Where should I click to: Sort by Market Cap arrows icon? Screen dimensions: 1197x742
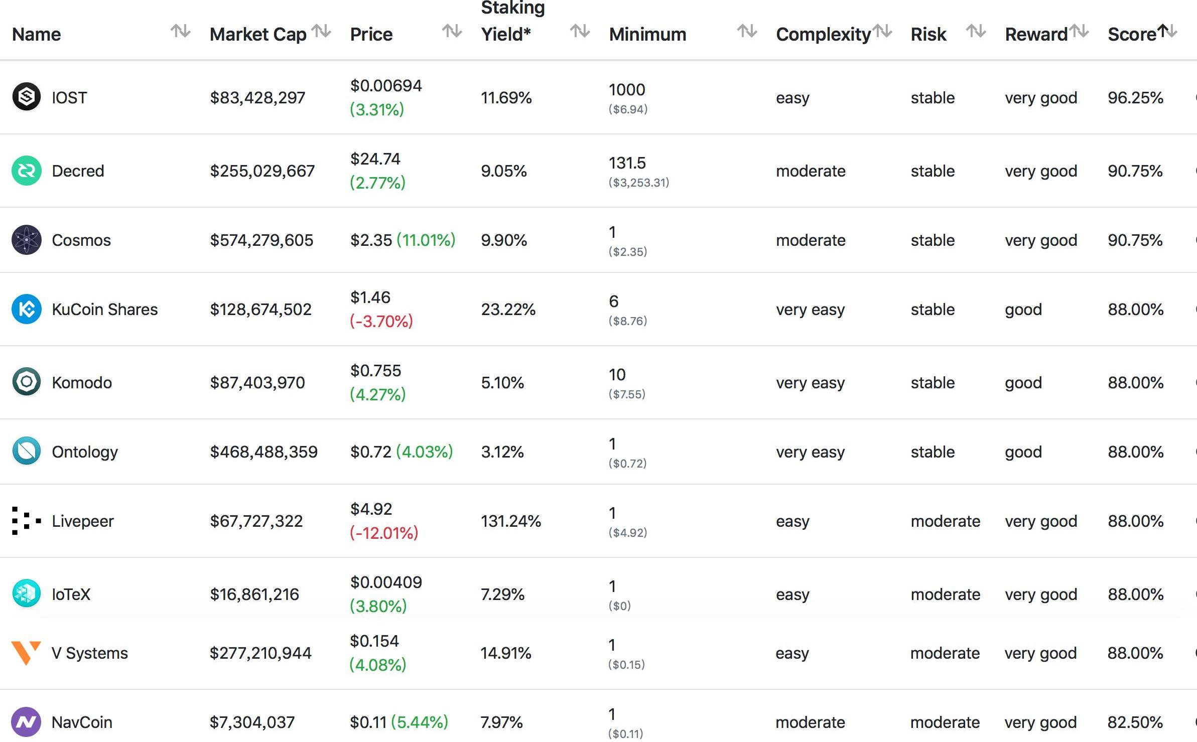[x=321, y=31]
